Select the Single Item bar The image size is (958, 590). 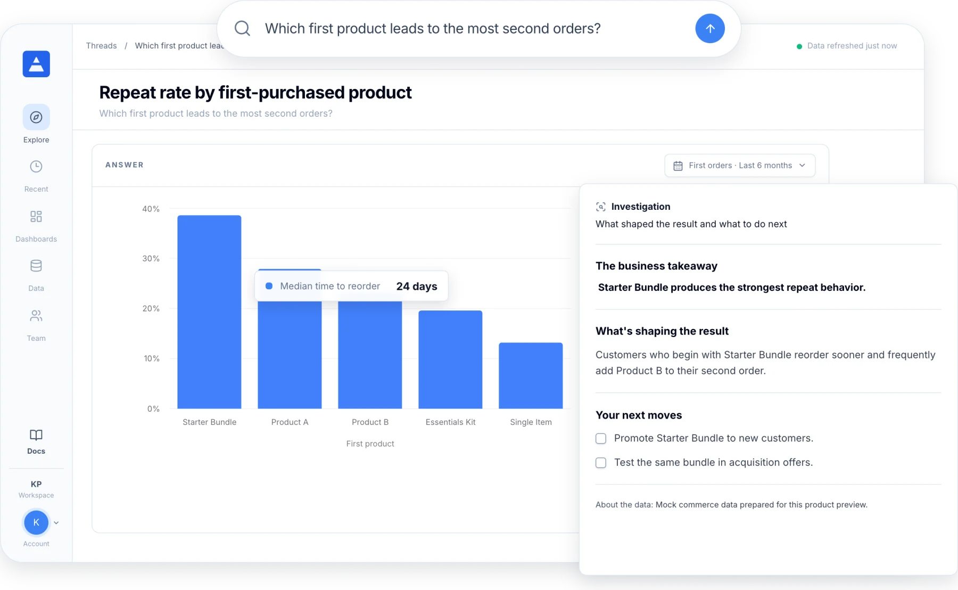pos(531,375)
